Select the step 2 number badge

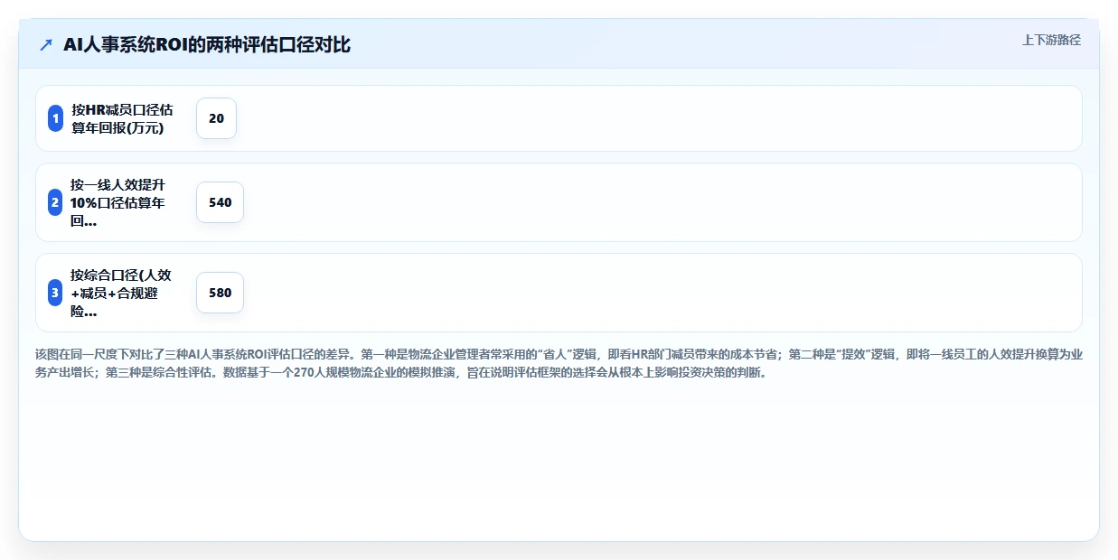pos(55,202)
